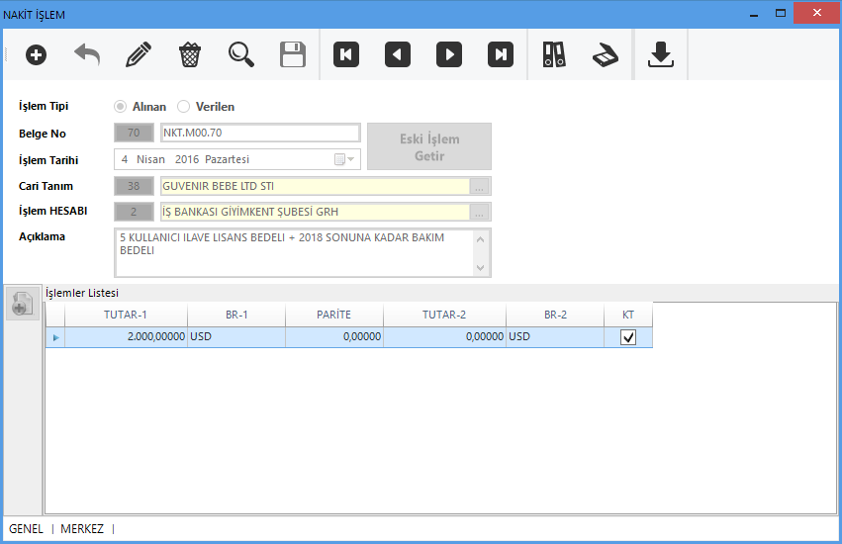Jump to first record navigation icon
The image size is (842, 544).
click(346, 54)
